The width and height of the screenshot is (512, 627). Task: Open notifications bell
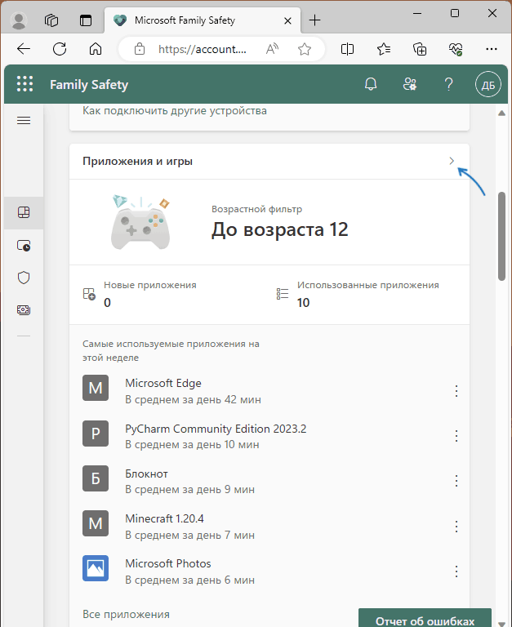tap(371, 84)
